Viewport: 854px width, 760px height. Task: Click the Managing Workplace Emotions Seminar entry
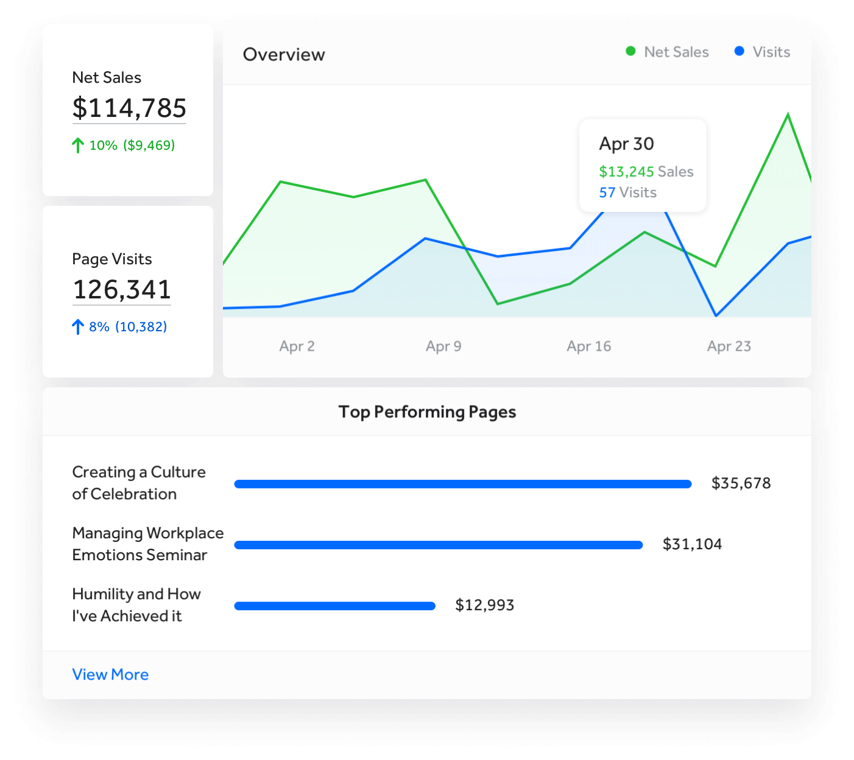pyautogui.click(x=147, y=544)
